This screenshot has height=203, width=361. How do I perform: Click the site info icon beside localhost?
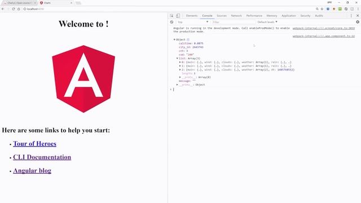25,9
